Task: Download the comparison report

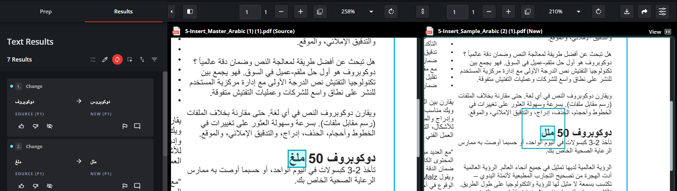Action: tap(627, 12)
